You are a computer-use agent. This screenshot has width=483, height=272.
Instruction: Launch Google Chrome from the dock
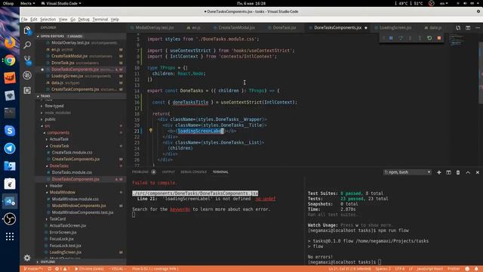pos(10,60)
